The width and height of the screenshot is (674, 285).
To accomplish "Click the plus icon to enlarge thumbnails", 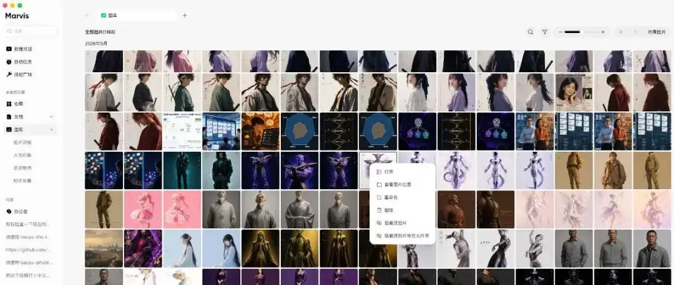I will point(603,32).
